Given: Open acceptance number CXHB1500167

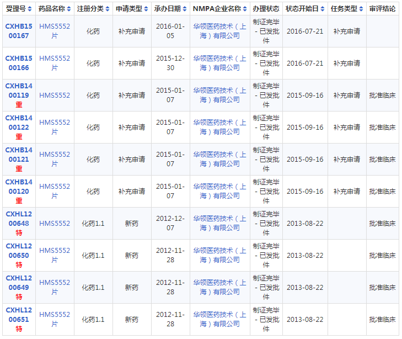Looking at the screenshot, I should (19, 31).
